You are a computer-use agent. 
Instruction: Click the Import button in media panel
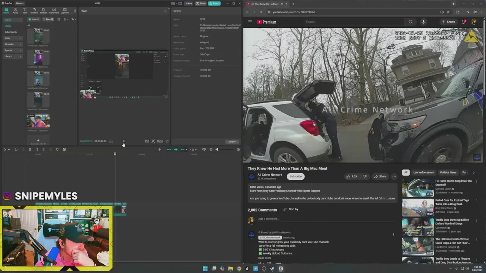pos(34,19)
